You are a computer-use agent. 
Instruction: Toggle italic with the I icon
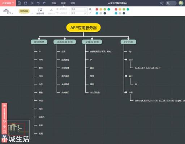(x=90, y=13)
